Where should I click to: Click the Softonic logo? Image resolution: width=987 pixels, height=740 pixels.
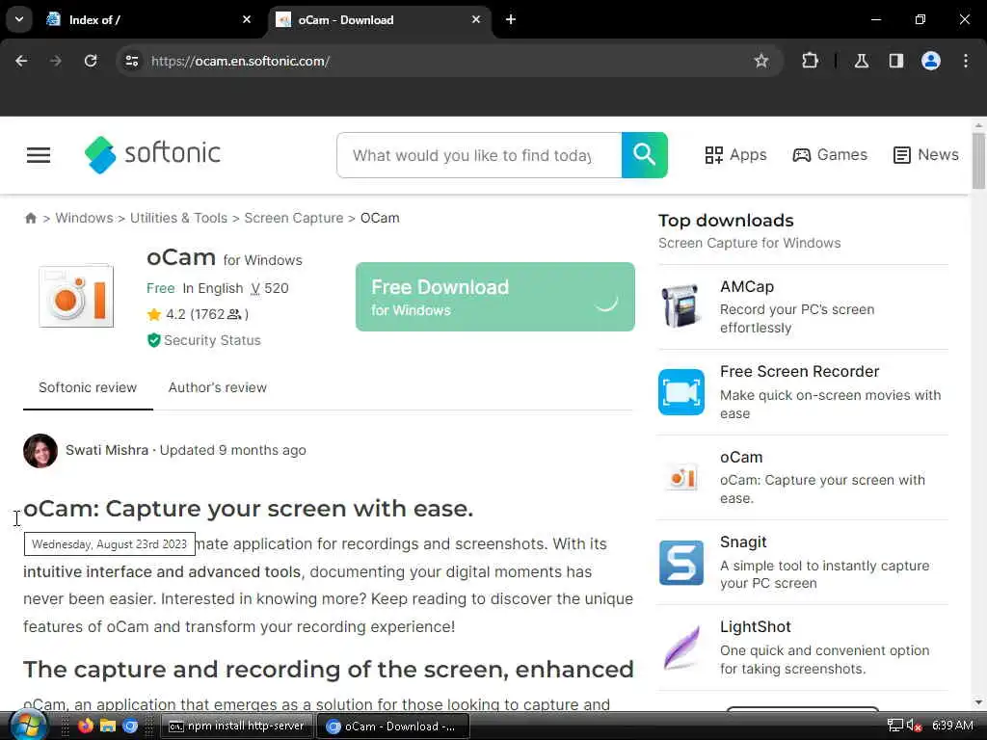152,154
